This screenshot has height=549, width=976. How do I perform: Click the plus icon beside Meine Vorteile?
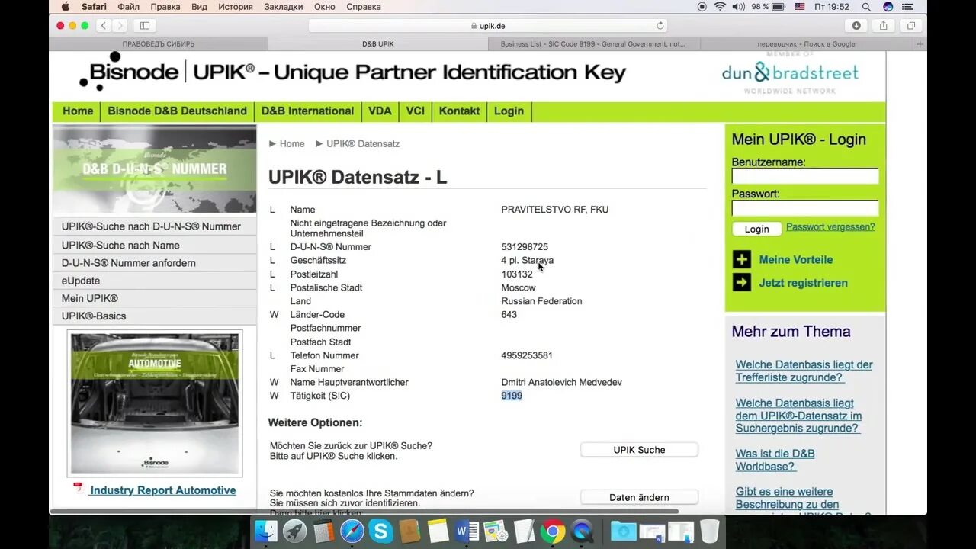[742, 259]
